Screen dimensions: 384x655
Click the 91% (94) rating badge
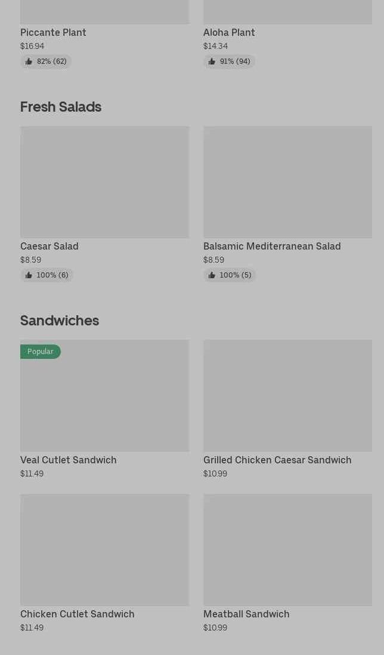pos(230,62)
